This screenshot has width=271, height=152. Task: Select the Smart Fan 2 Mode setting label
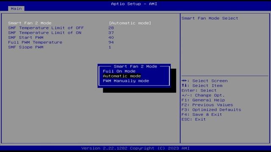pyautogui.click(x=30, y=23)
